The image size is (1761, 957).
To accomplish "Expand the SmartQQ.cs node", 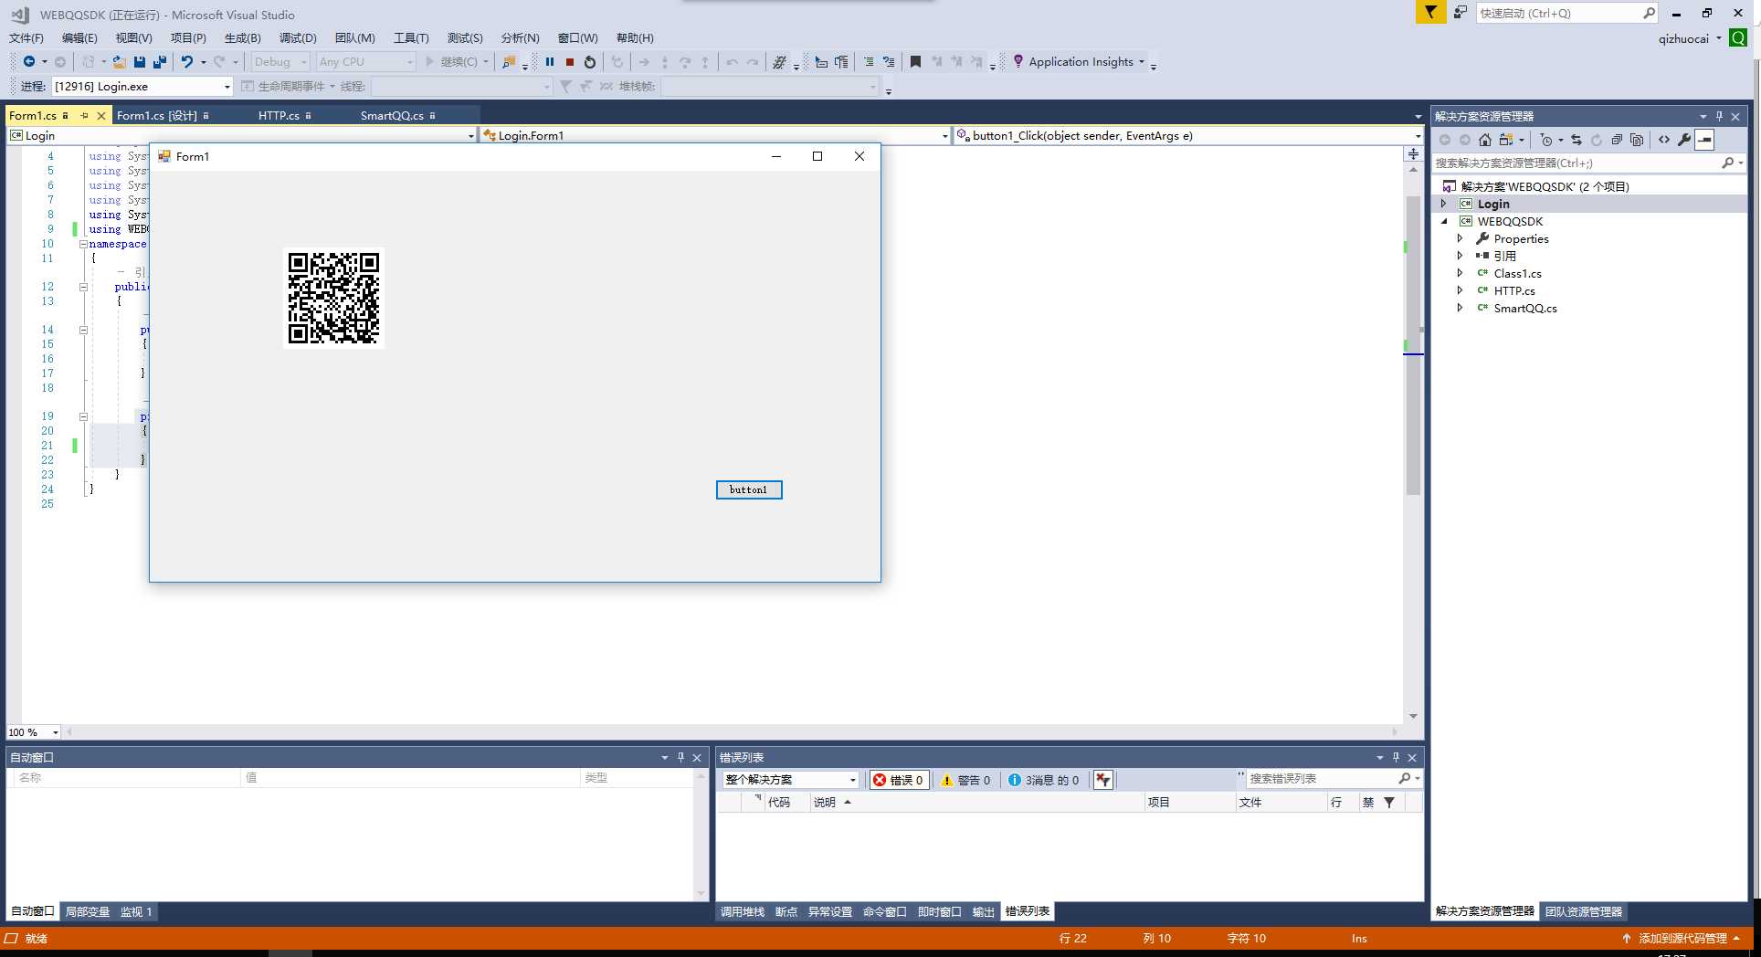I will 1460,308.
